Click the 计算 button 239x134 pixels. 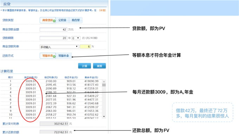coord(84,66)
